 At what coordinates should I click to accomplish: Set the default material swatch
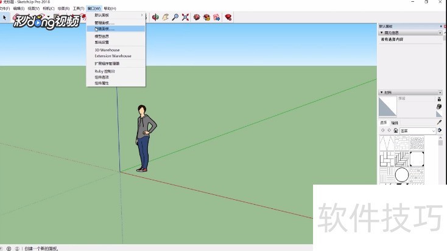439,114
